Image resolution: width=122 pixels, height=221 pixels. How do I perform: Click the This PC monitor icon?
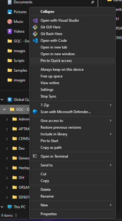pyautogui.click(x=10, y=207)
